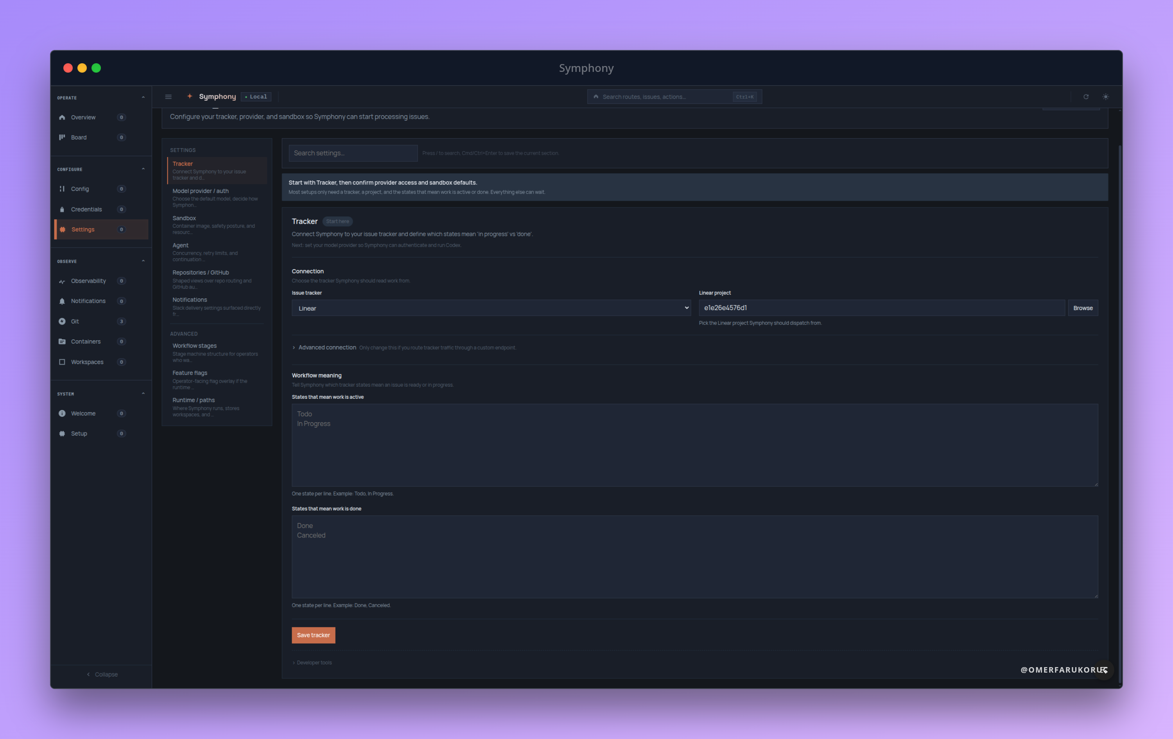Expand Developer tools
1173x739 pixels.
pyautogui.click(x=312, y=662)
